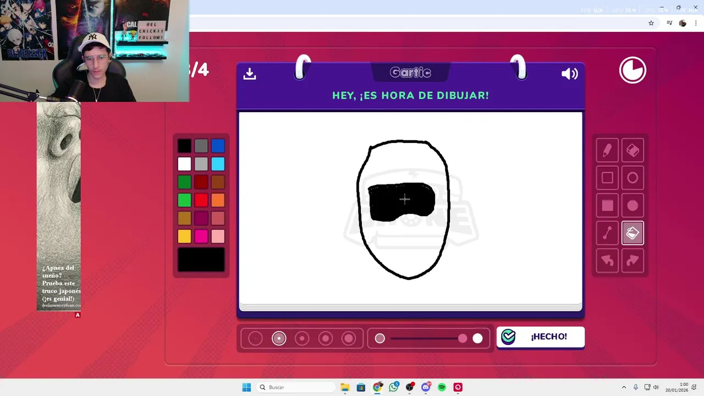Screen dimensions: 704x396
Task: Pick the bright red color swatch
Action: click(201, 200)
